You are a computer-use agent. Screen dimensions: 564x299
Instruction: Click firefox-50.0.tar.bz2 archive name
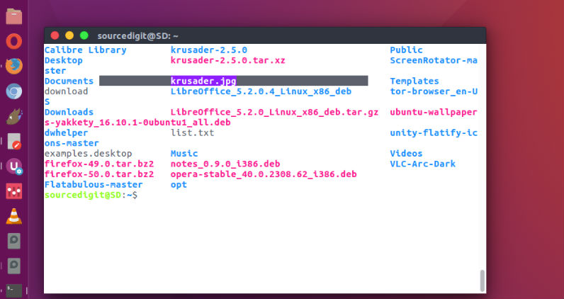99,174
